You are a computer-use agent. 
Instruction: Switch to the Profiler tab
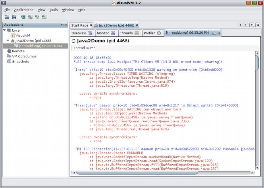(x=153, y=33)
